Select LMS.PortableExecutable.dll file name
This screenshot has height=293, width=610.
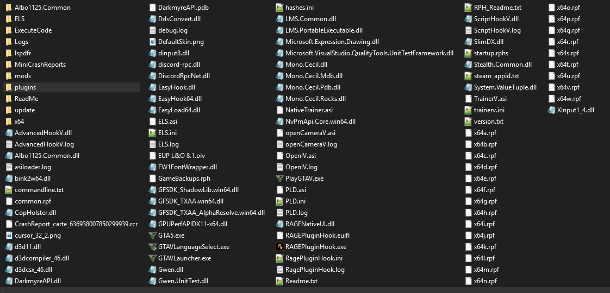324,30
